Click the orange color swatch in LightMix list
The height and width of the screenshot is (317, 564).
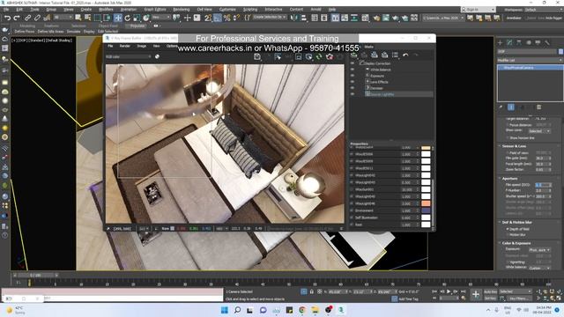pos(426,203)
